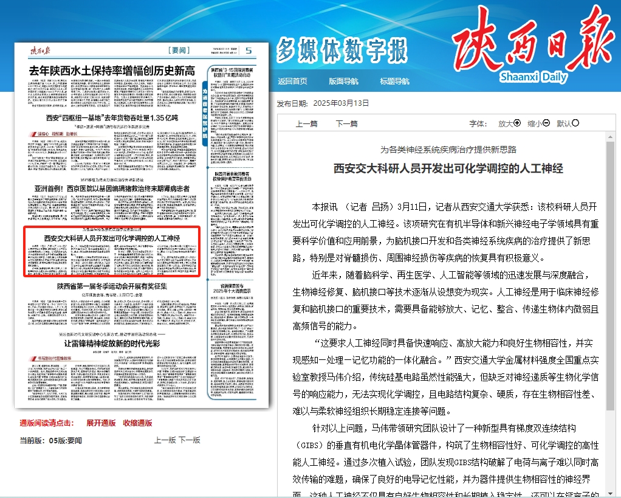Click 发布日期 label
Screen dimensions: 621x498
[292, 103]
